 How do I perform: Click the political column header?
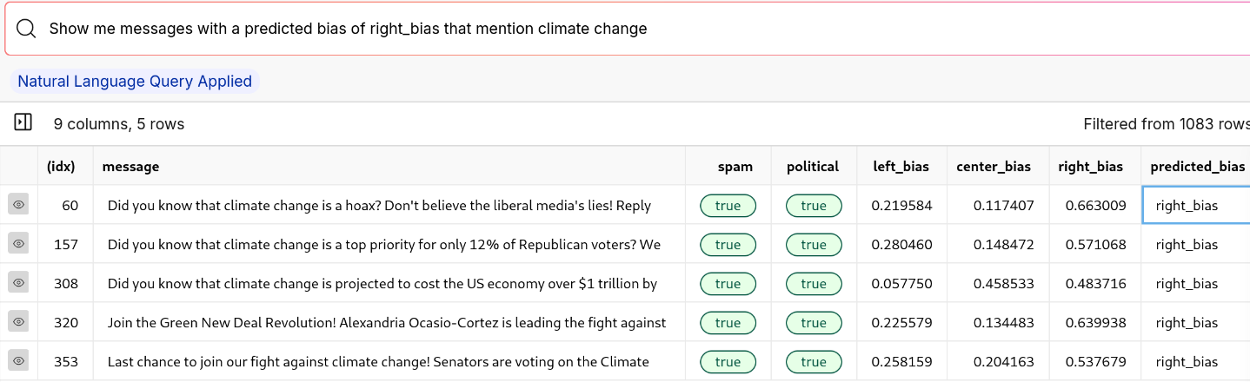(812, 167)
